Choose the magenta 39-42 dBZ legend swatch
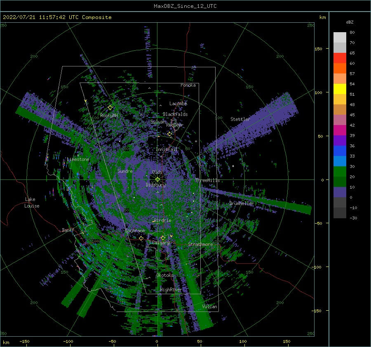 pyautogui.click(x=340, y=130)
